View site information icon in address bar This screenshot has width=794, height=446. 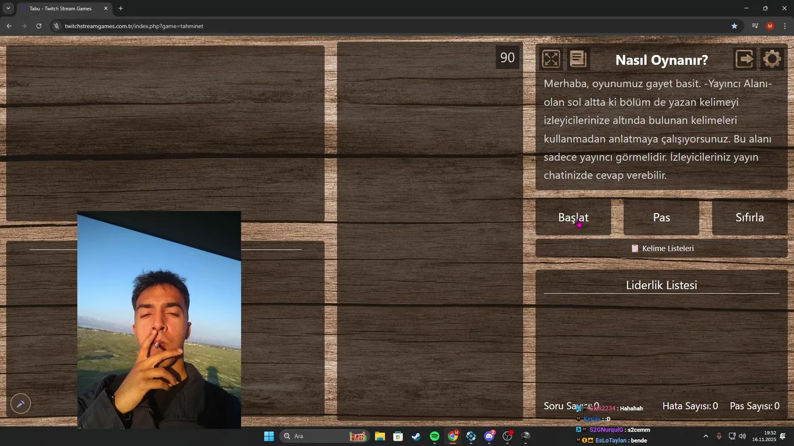click(x=56, y=26)
